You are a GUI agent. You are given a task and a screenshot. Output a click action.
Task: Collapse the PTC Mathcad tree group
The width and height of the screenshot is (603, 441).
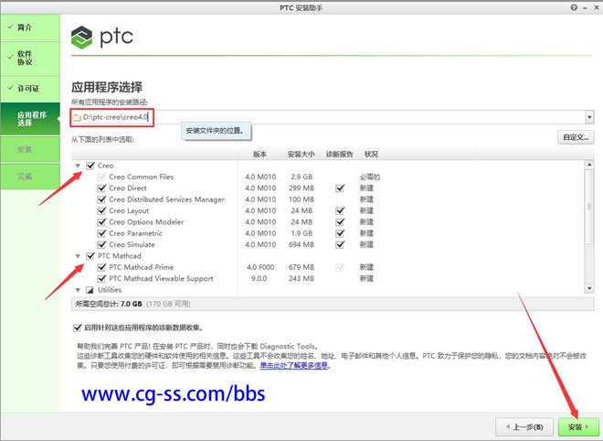click(x=78, y=256)
